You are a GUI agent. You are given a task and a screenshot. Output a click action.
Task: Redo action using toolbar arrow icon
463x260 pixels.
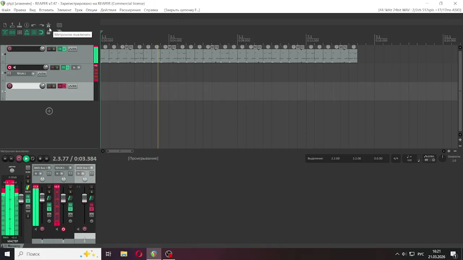[x=41, y=25]
